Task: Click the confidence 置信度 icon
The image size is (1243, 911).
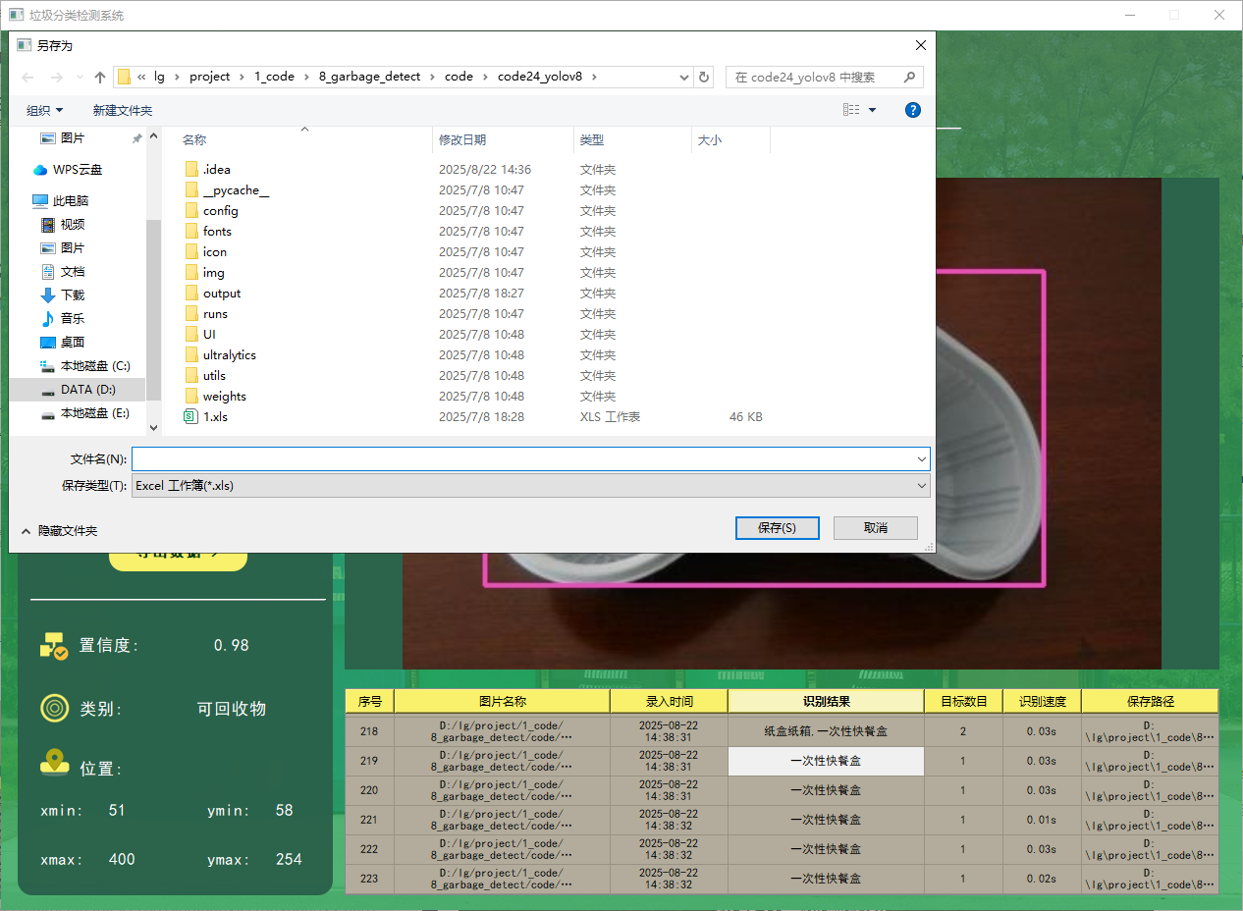Action: coord(53,645)
